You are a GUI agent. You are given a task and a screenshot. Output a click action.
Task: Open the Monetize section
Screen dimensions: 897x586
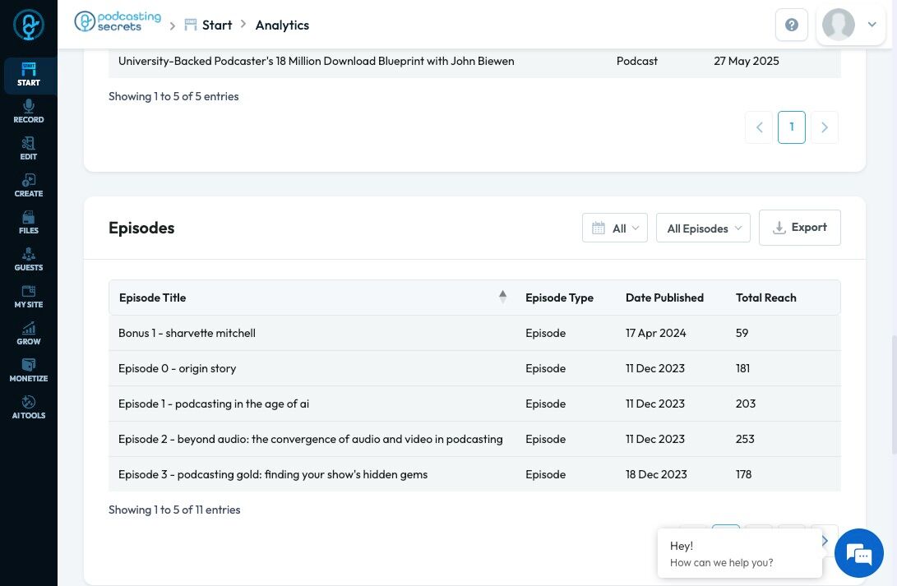coord(29,371)
